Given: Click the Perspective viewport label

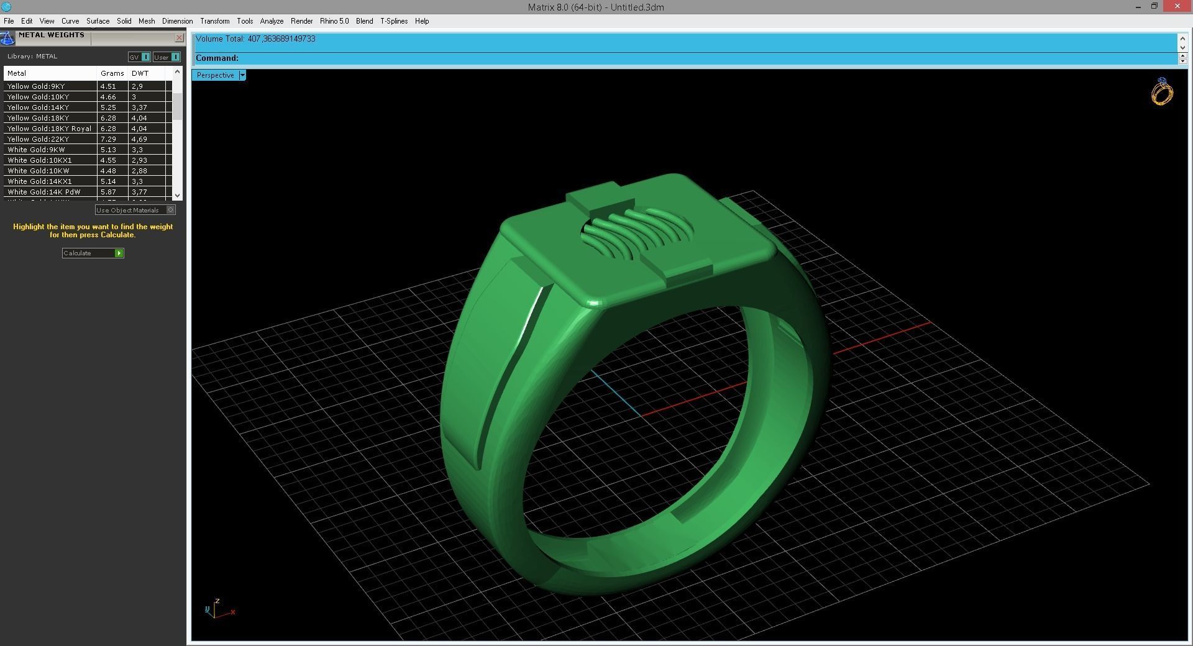Looking at the screenshot, I should (216, 75).
